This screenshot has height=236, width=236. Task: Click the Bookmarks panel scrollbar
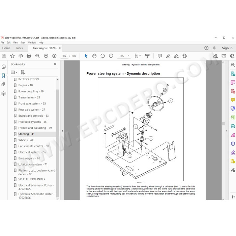coord(58,143)
